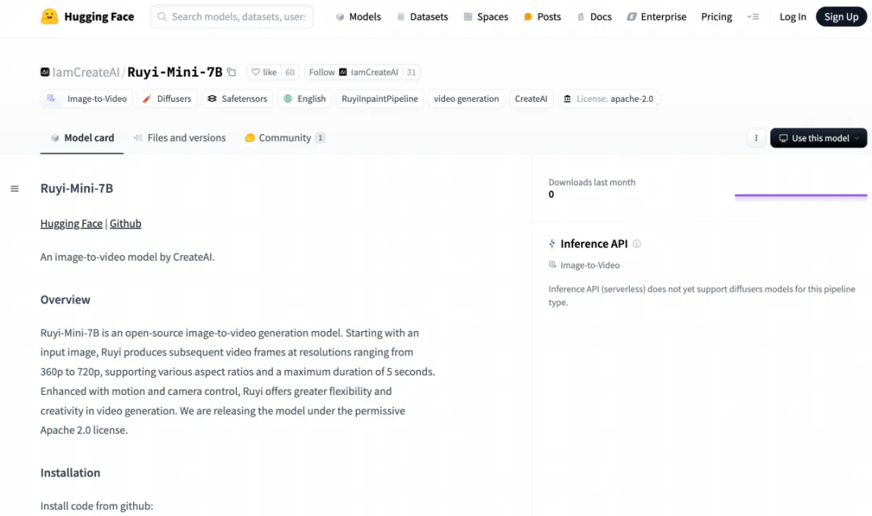
Task: Open the Enterprise menu in navbar
Action: (x=656, y=17)
